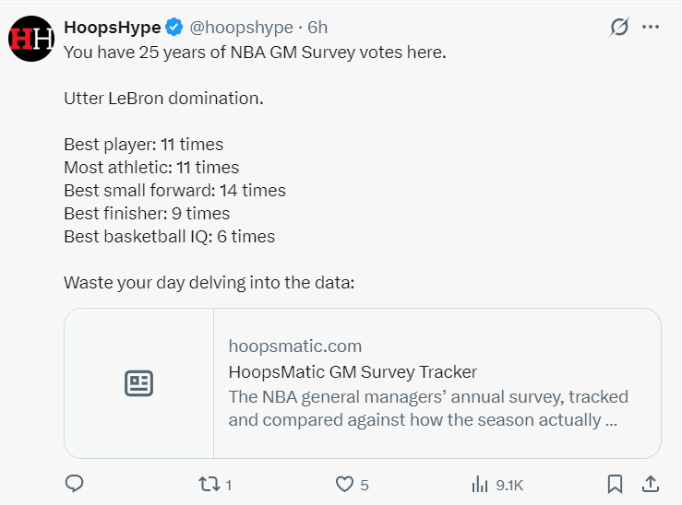682x505 pixels.
Task: Open the three-dot more options menu
Action: (651, 27)
